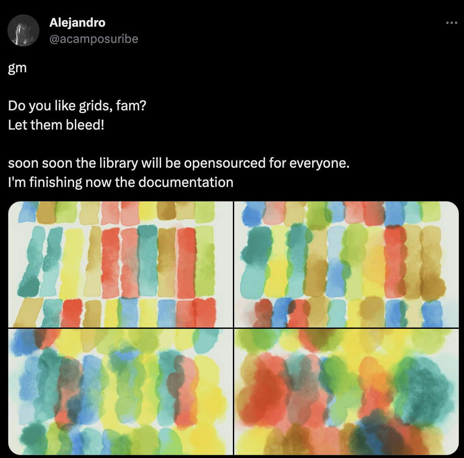View the top-left watercolor grid image
The image size is (464, 458).
[x=120, y=264]
